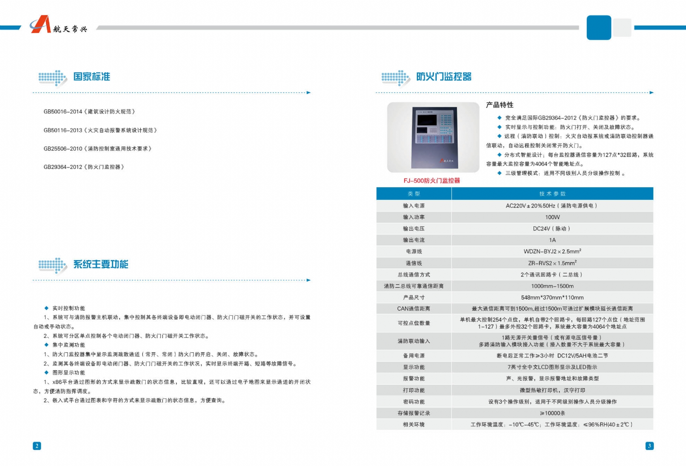686x466 pixels.
Task: Click page number 3 badge
Action: point(649,446)
